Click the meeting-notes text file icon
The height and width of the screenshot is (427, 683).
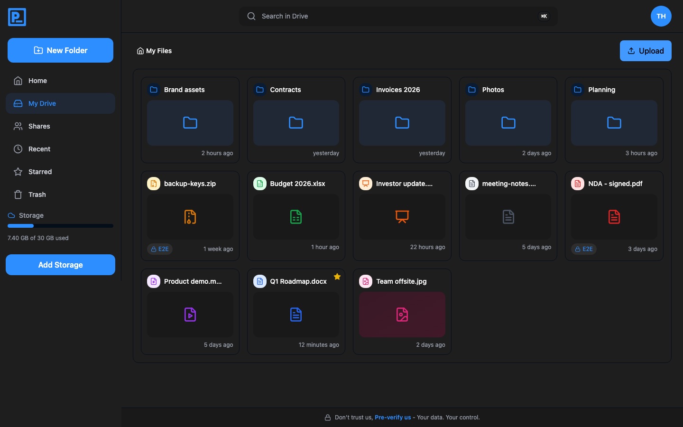point(508,217)
